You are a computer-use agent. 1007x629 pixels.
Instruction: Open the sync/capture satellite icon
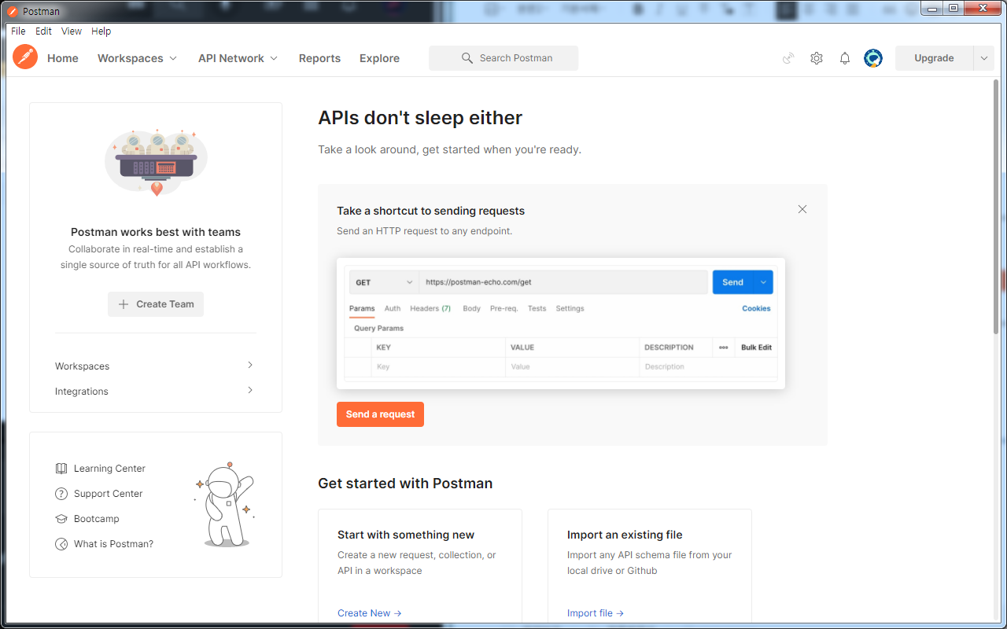(x=788, y=58)
